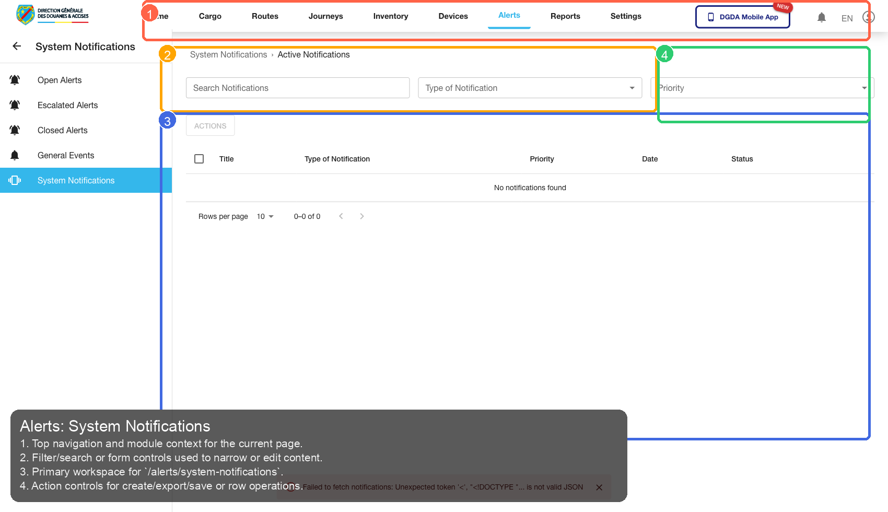Click the Escalated Alerts bell icon
Image resolution: width=888 pixels, height=512 pixels.
click(x=15, y=105)
